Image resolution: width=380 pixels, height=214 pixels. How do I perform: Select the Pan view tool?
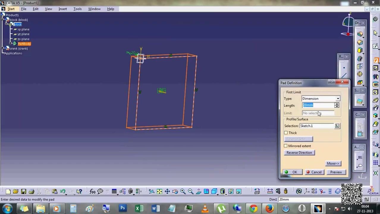click(167, 191)
